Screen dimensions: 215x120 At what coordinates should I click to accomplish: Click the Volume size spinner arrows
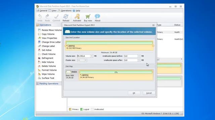[92, 56]
